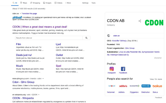
Task: Open the Elgiganten logo
Action: (135, 86)
